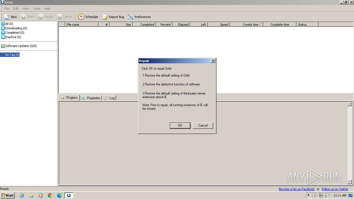Click the volume speaker tray icon
The image size is (354, 199).
pos(314,195)
